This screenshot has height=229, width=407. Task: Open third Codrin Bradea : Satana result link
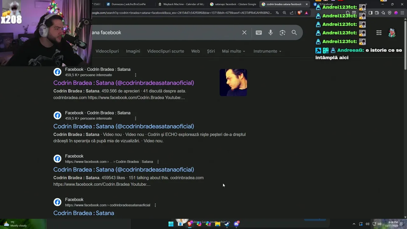(124, 170)
